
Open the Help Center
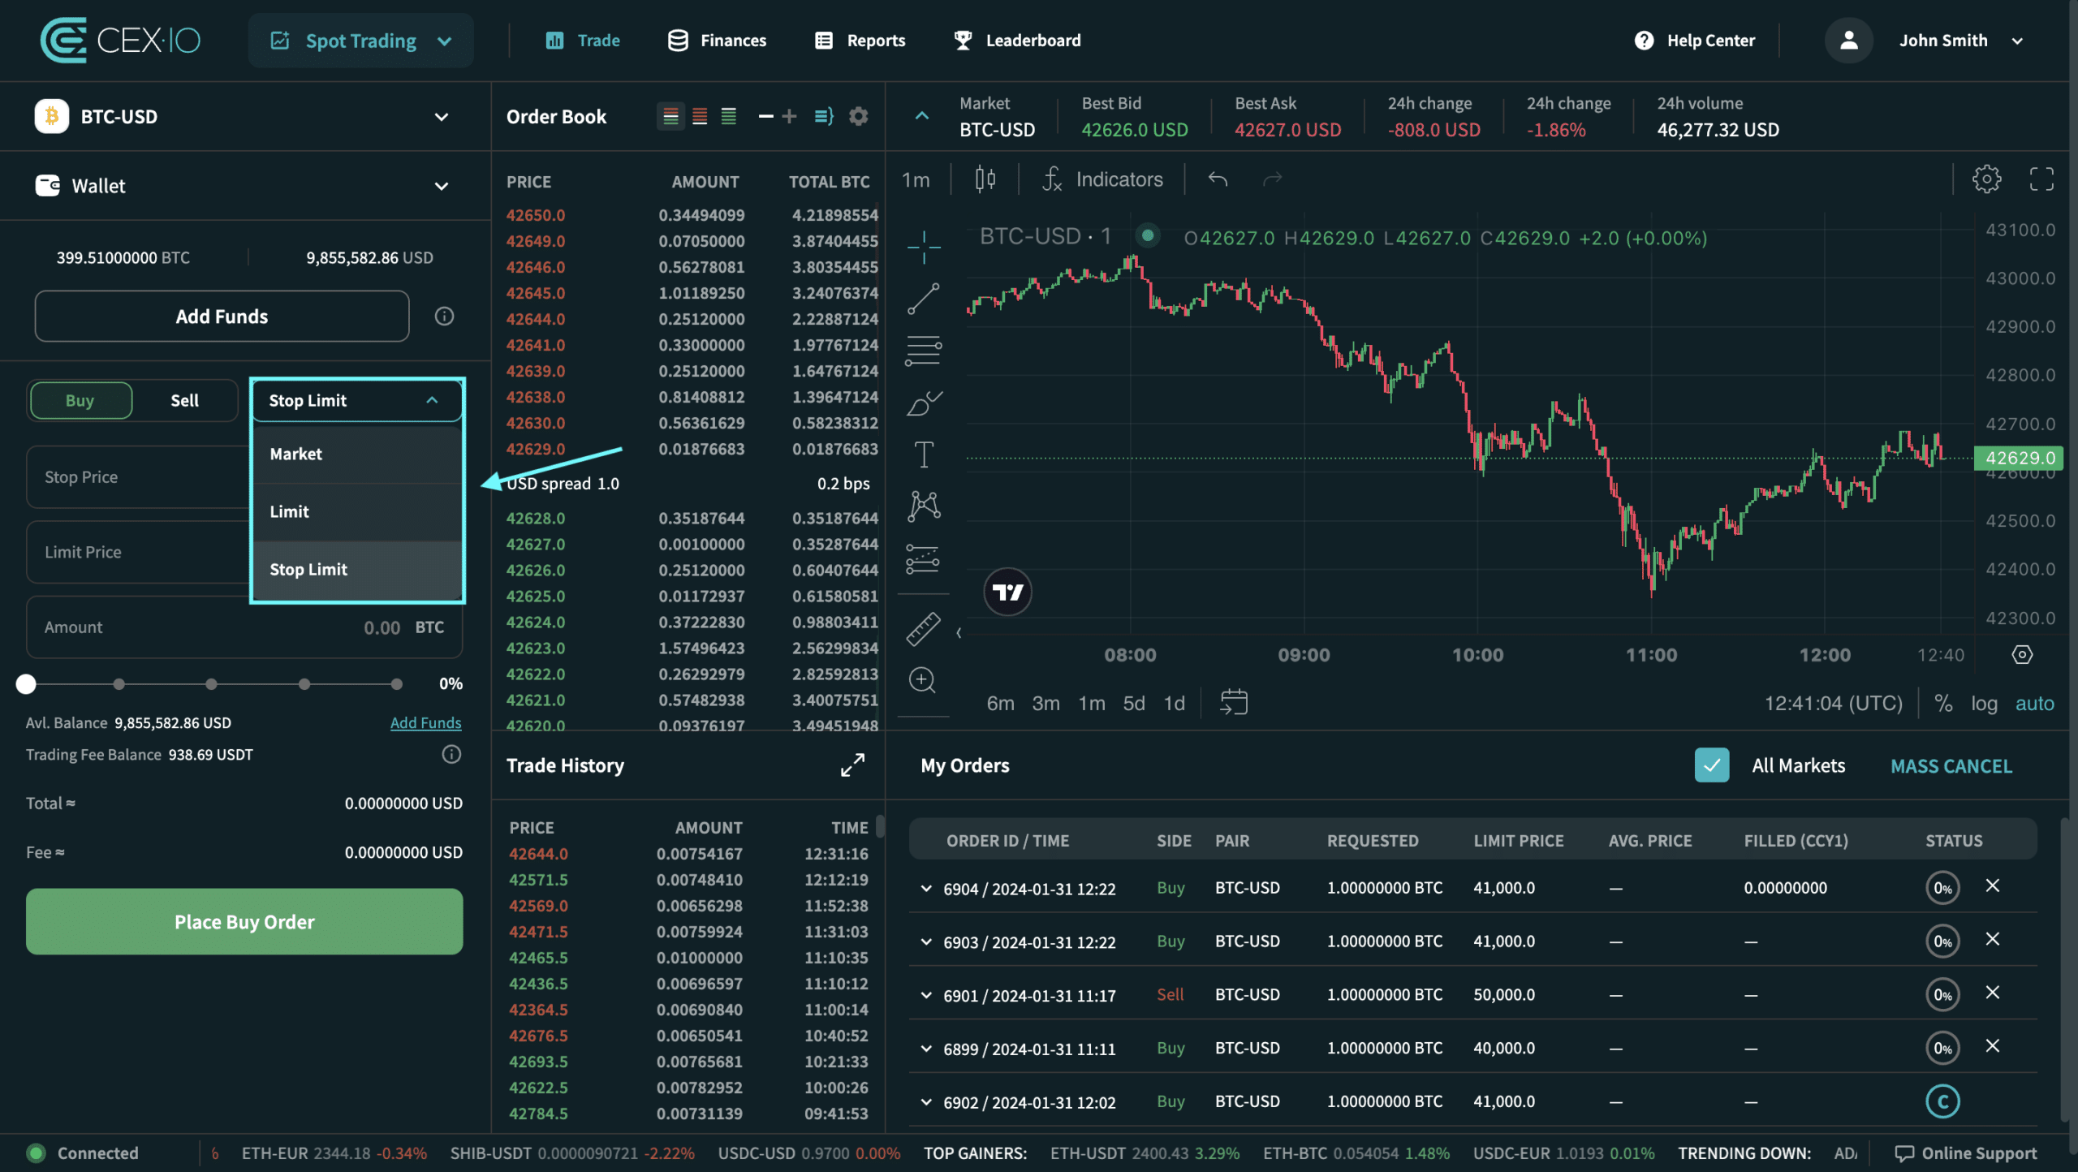click(1695, 41)
